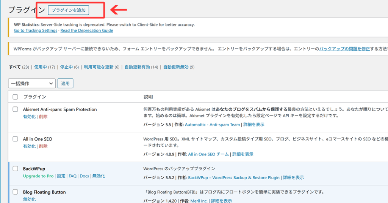Viewport: 388px width, 203px height.
Task: Toggle the select-all checkbox in table header
Action: click(16, 97)
